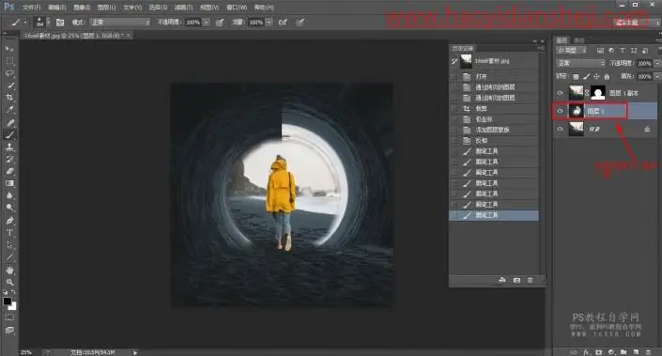Image resolution: width=662 pixels, height=356 pixels.
Task: Open the Quick Mask mode icon
Action: click(x=9, y=317)
